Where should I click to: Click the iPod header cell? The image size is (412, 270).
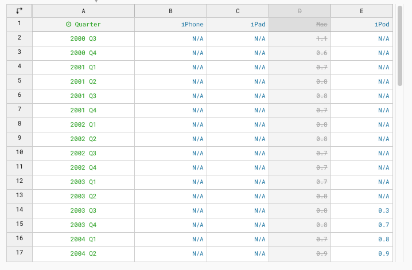pyautogui.click(x=362, y=24)
